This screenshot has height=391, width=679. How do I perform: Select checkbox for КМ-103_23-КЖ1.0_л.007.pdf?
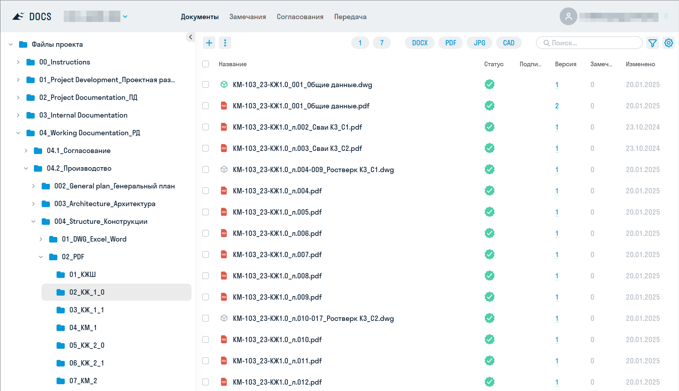(x=205, y=255)
